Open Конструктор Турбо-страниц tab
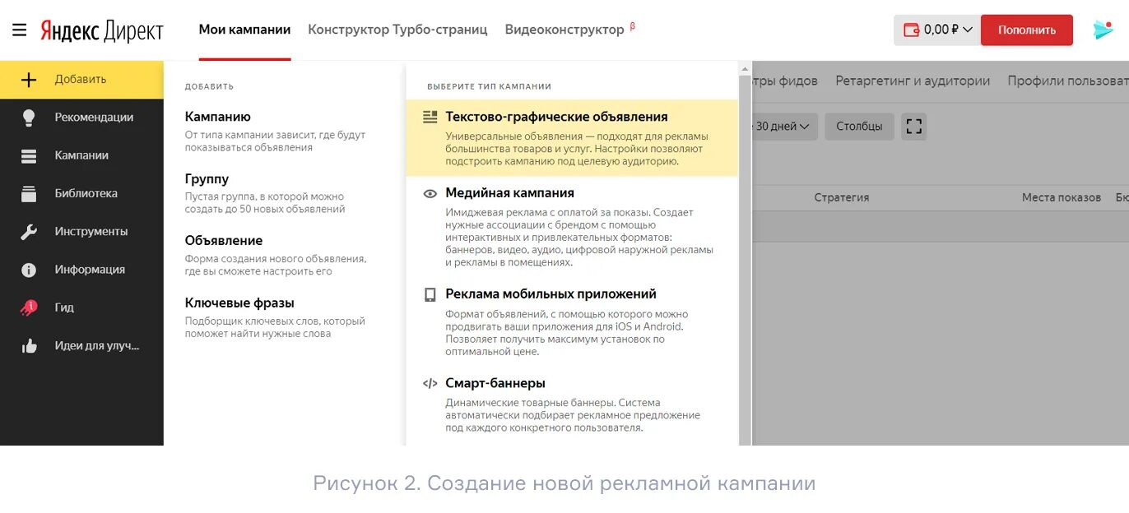 coord(397,30)
